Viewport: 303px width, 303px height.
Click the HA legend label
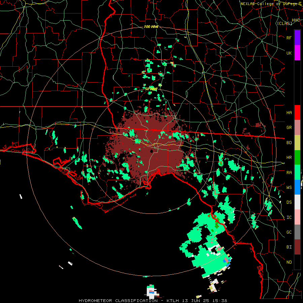coord(289,113)
